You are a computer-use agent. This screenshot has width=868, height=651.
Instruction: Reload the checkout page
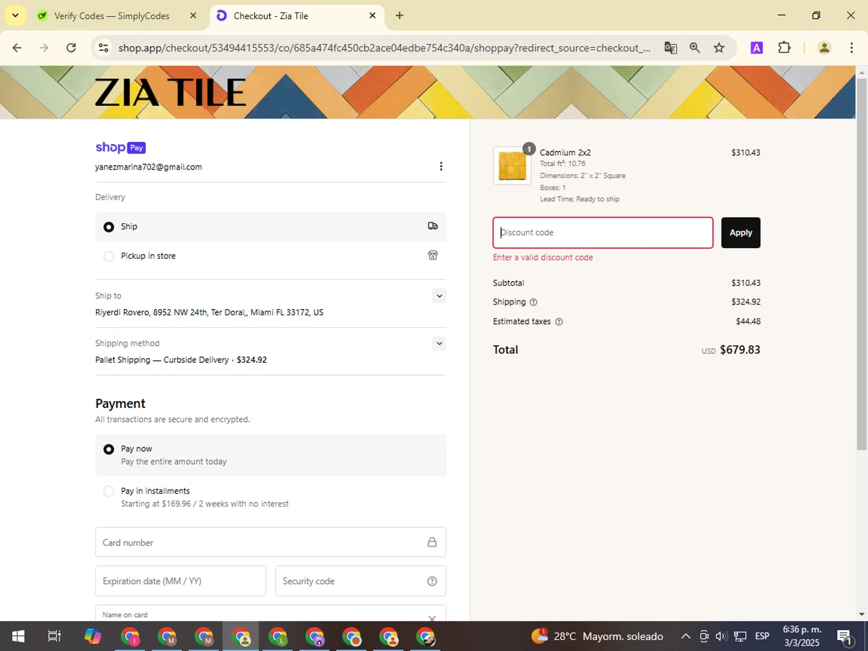(x=71, y=48)
